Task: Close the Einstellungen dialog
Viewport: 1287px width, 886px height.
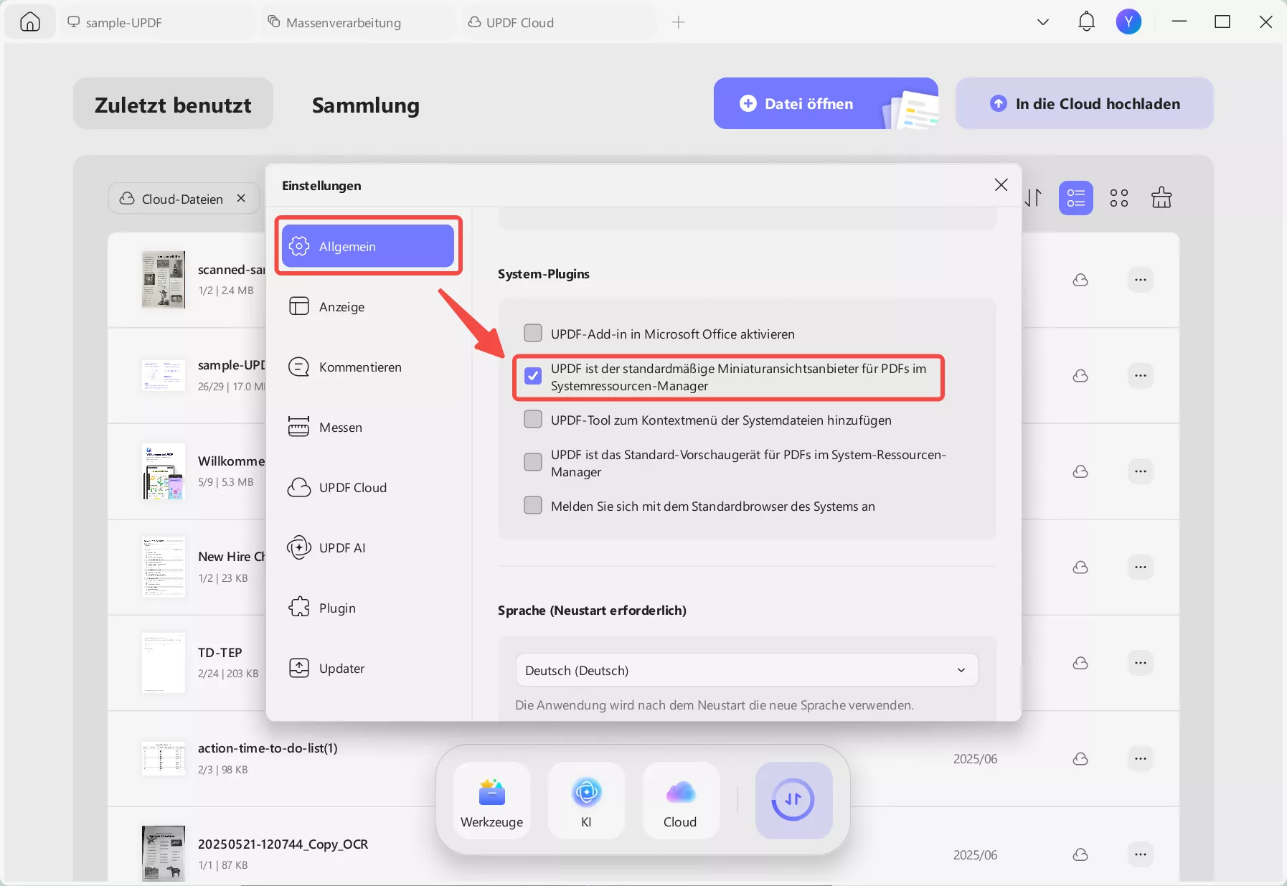Action: pos(1001,185)
